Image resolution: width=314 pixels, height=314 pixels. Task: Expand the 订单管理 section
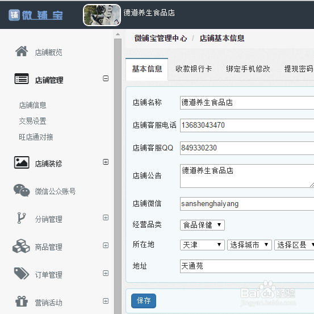pos(106,273)
